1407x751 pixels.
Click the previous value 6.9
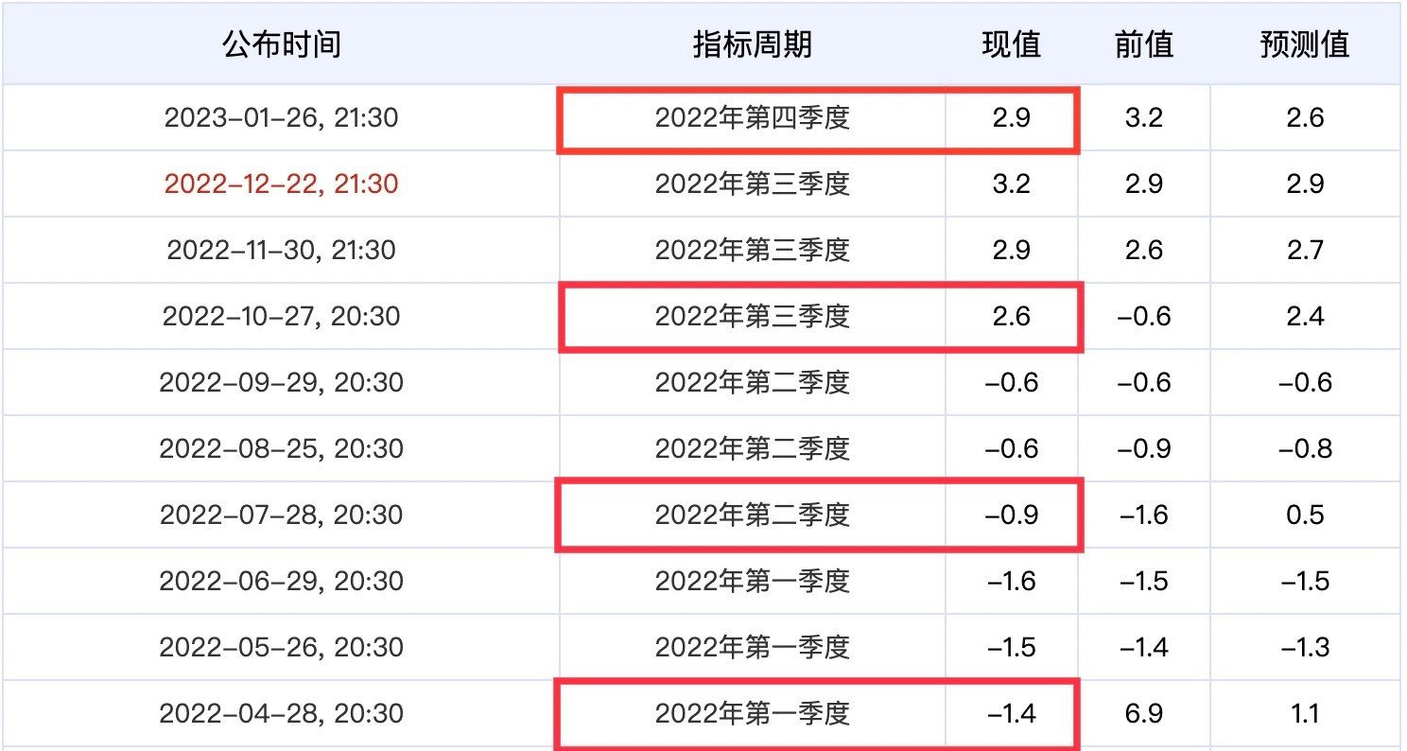click(x=1144, y=713)
